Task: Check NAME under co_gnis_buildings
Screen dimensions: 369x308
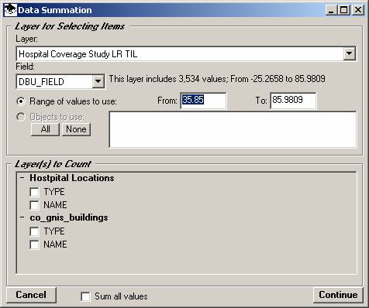Action: pos(34,245)
